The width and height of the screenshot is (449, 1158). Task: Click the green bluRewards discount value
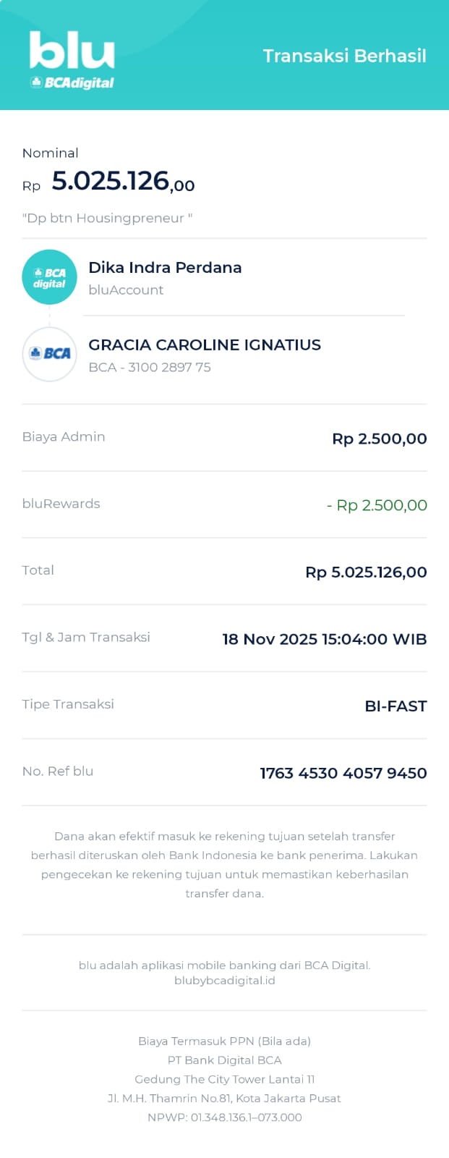(377, 505)
